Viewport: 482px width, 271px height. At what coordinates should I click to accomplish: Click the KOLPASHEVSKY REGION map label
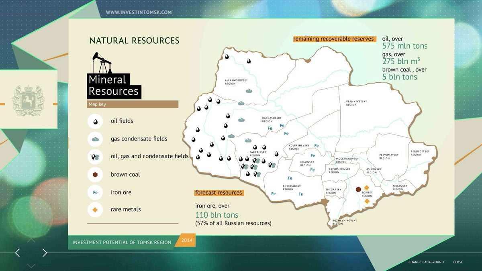click(x=299, y=147)
